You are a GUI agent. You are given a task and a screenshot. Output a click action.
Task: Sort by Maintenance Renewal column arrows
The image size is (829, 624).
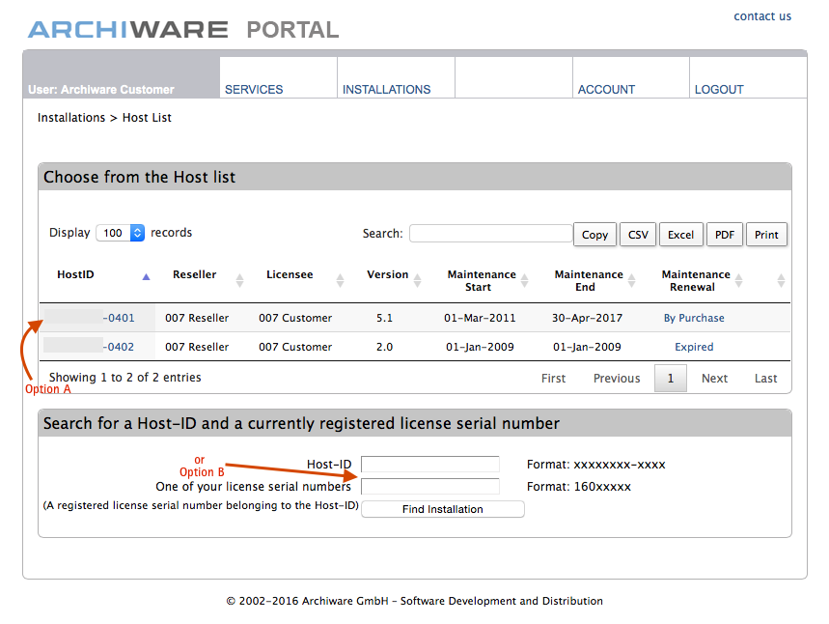click(738, 281)
